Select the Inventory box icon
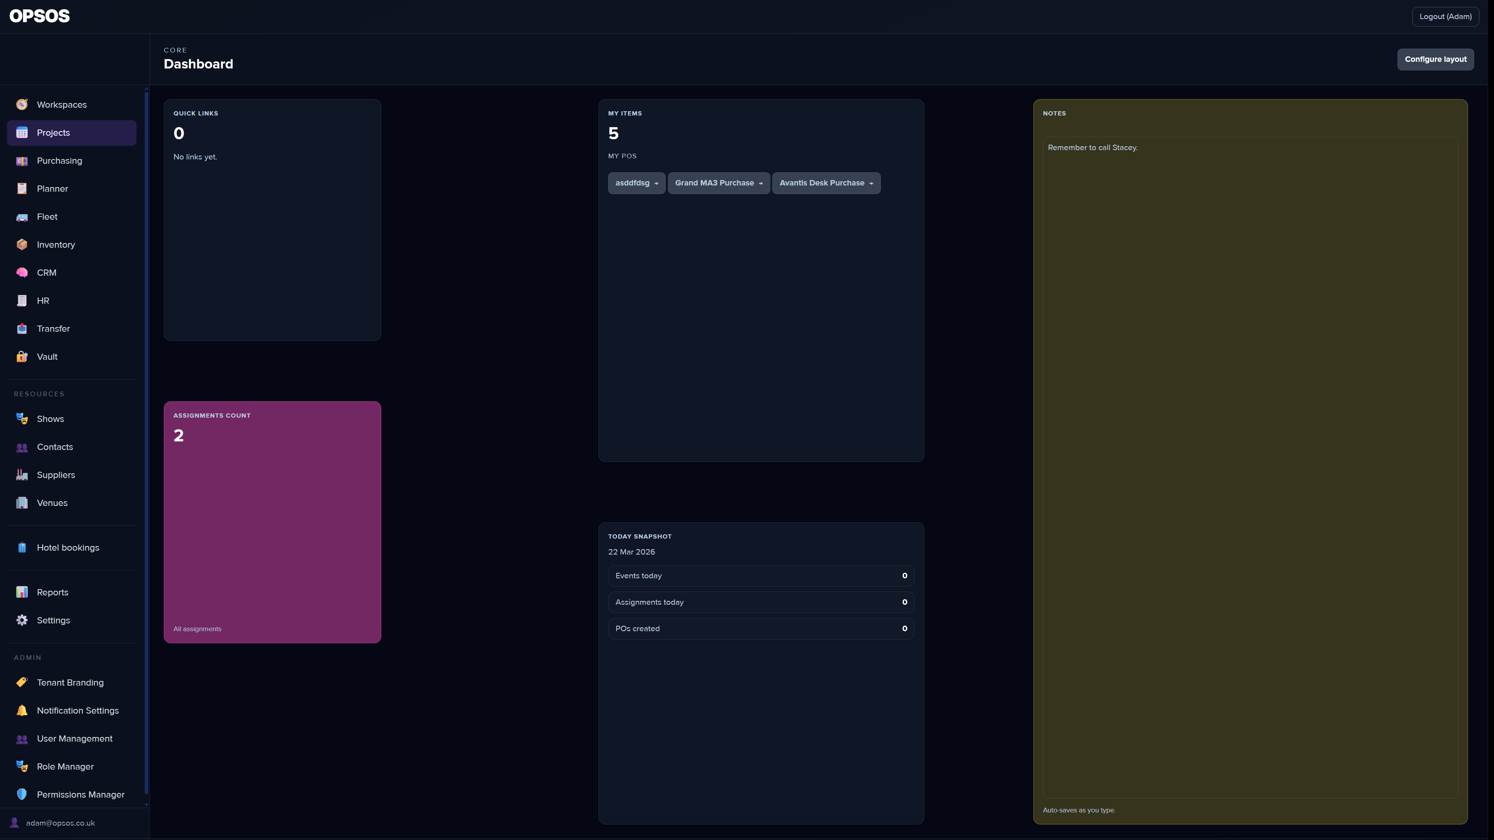The image size is (1494, 840). (21, 244)
